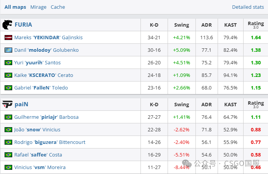Click the Brazil flag beside vsm
This screenshot has height=174, width=268.
click(8, 168)
